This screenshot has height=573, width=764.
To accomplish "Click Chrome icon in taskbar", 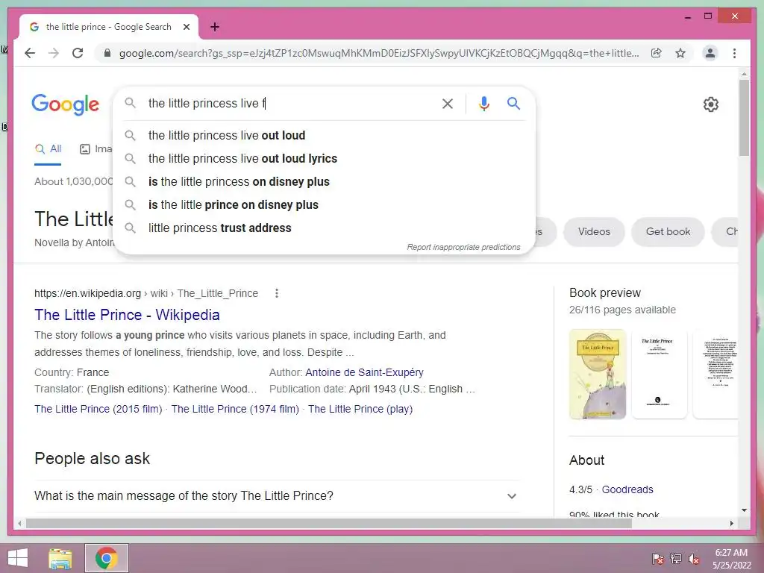I will 106,558.
